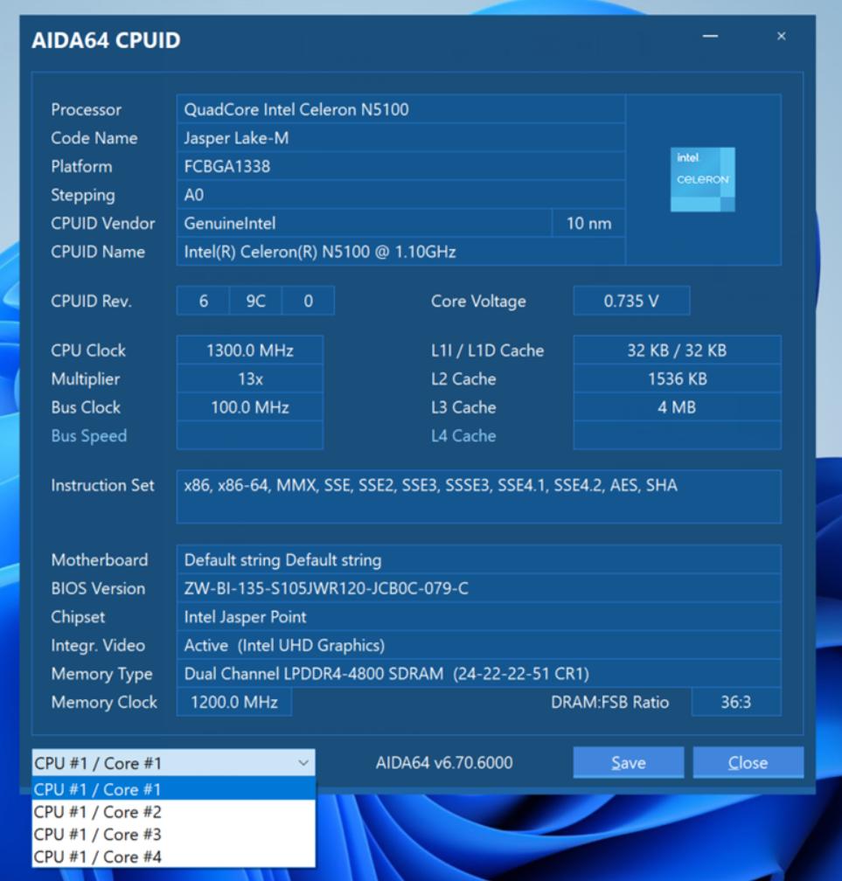The image size is (842, 881).
Task: Click the GenuineIntel vendor value
Action: (364, 223)
